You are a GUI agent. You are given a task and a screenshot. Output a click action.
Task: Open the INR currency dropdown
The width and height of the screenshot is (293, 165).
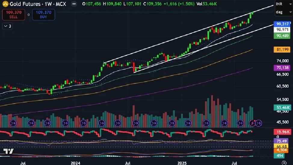pyautogui.click(x=283, y=4)
